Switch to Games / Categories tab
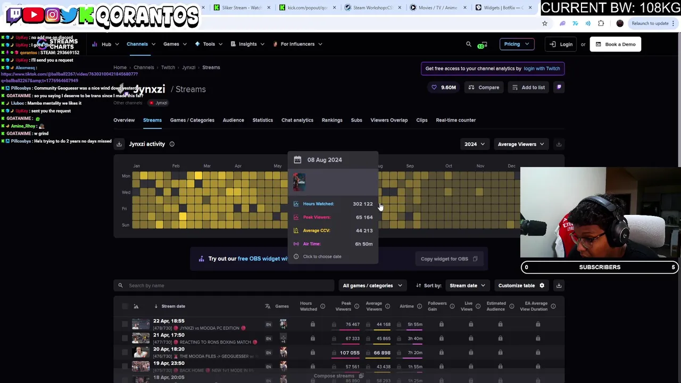The height and width of the screenshot is (383, 681). pos(192,120)
